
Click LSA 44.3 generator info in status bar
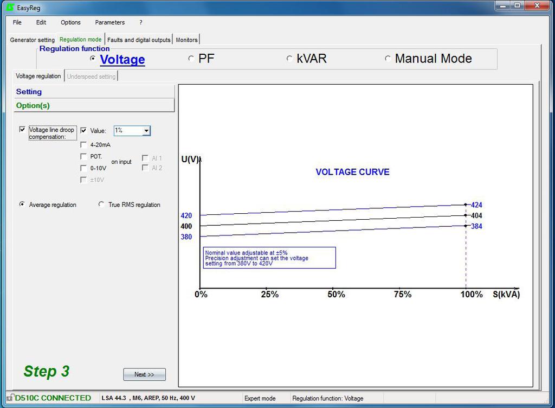149,398
